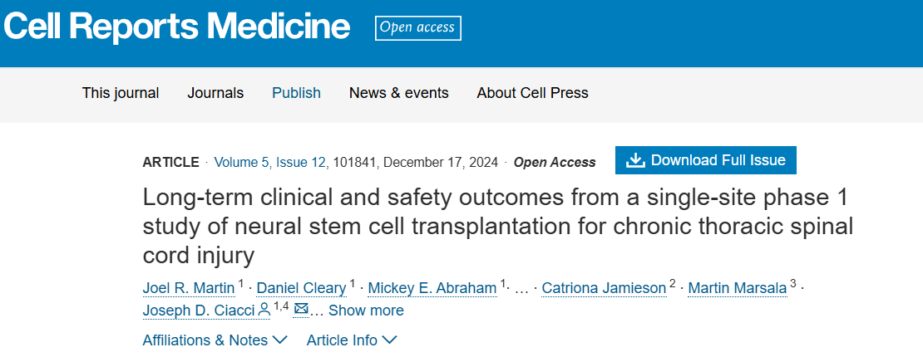Open the This journal menu
This screenshot has width=923, height=357.
121,93
